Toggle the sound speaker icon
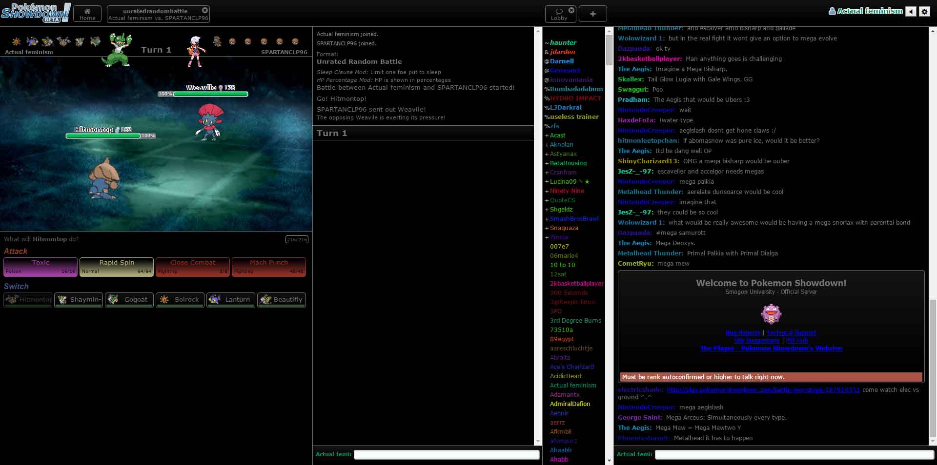937x465 pixels. point(911,11)
